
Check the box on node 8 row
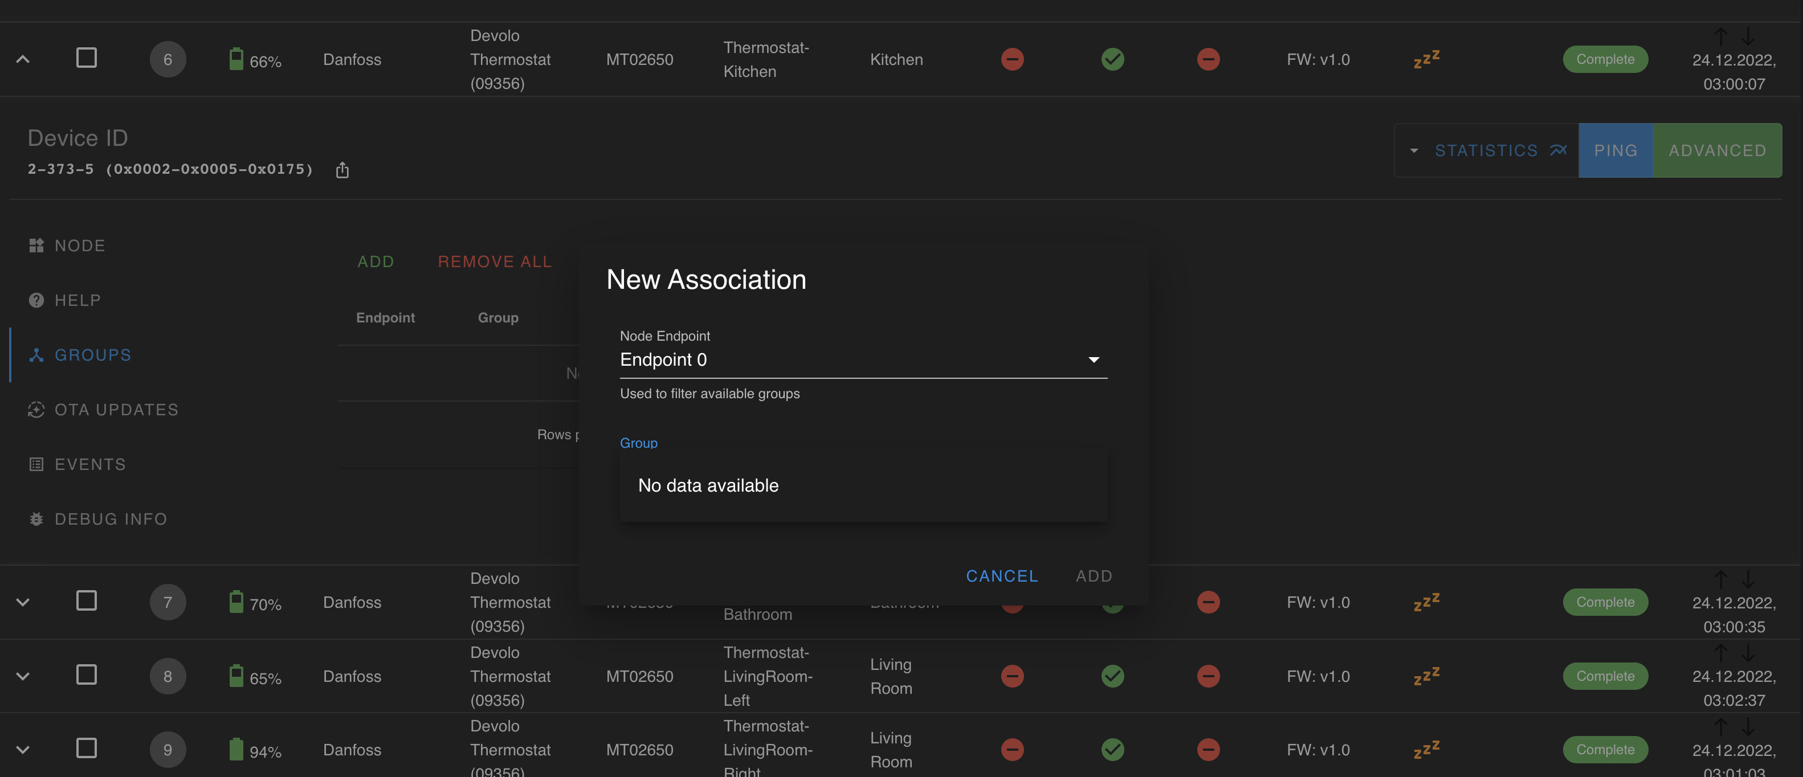(x=86, y=675)
